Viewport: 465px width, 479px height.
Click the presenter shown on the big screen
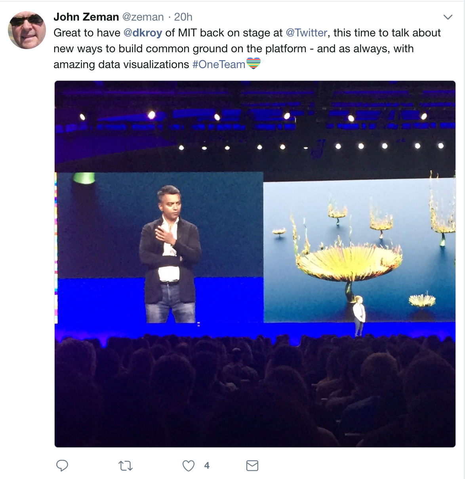(170, 254)
